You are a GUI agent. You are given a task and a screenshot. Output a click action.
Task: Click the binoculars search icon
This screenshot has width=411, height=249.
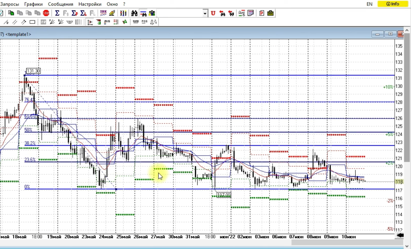tap(134, 13)
